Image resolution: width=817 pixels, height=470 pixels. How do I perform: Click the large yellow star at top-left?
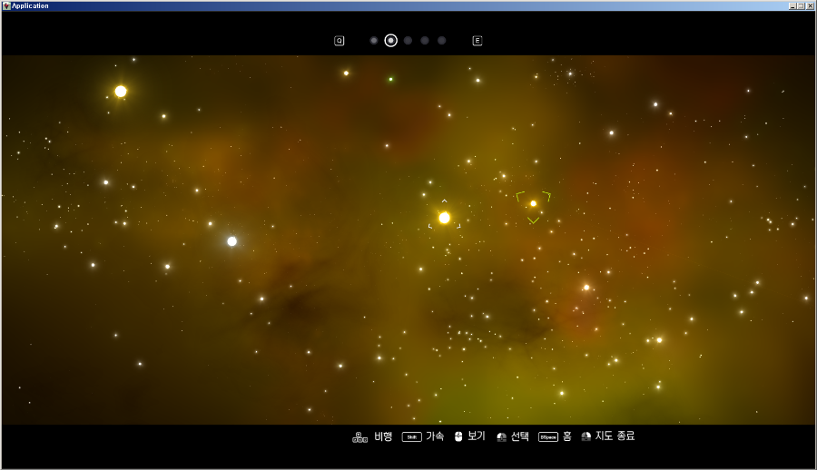[121, 92]
